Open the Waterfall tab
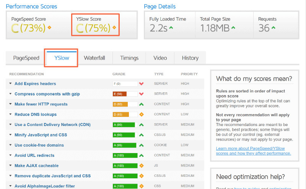 [x=94, y=58]
